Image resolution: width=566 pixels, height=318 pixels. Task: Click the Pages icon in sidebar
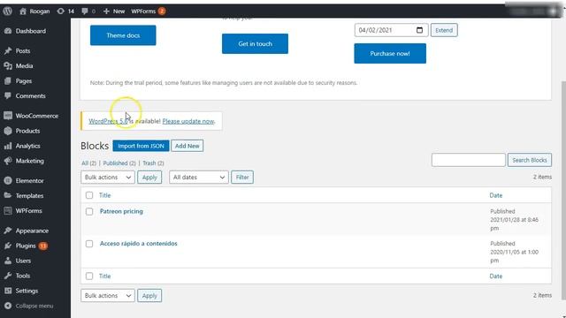coord(8,80)
